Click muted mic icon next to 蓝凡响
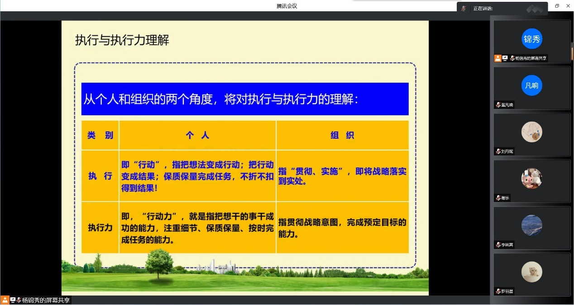 pos(498,105)
